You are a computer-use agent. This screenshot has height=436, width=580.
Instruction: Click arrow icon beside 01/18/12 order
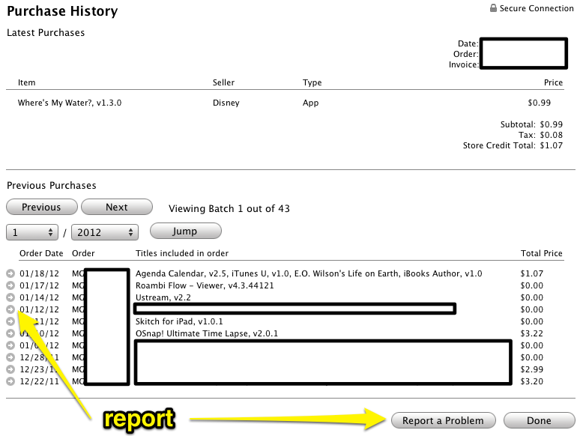[10, 273]
